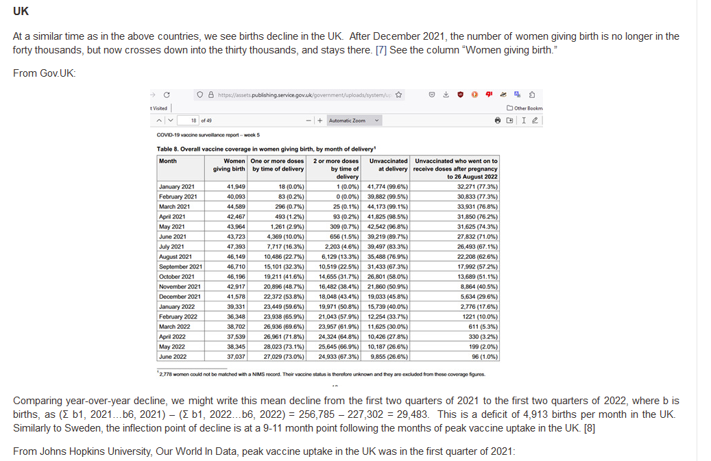This screenshot has width=711, height=461.
Task: Click the 'COVID-19 vaccine surveillance report – week 5' header
Action: [208, 135]
